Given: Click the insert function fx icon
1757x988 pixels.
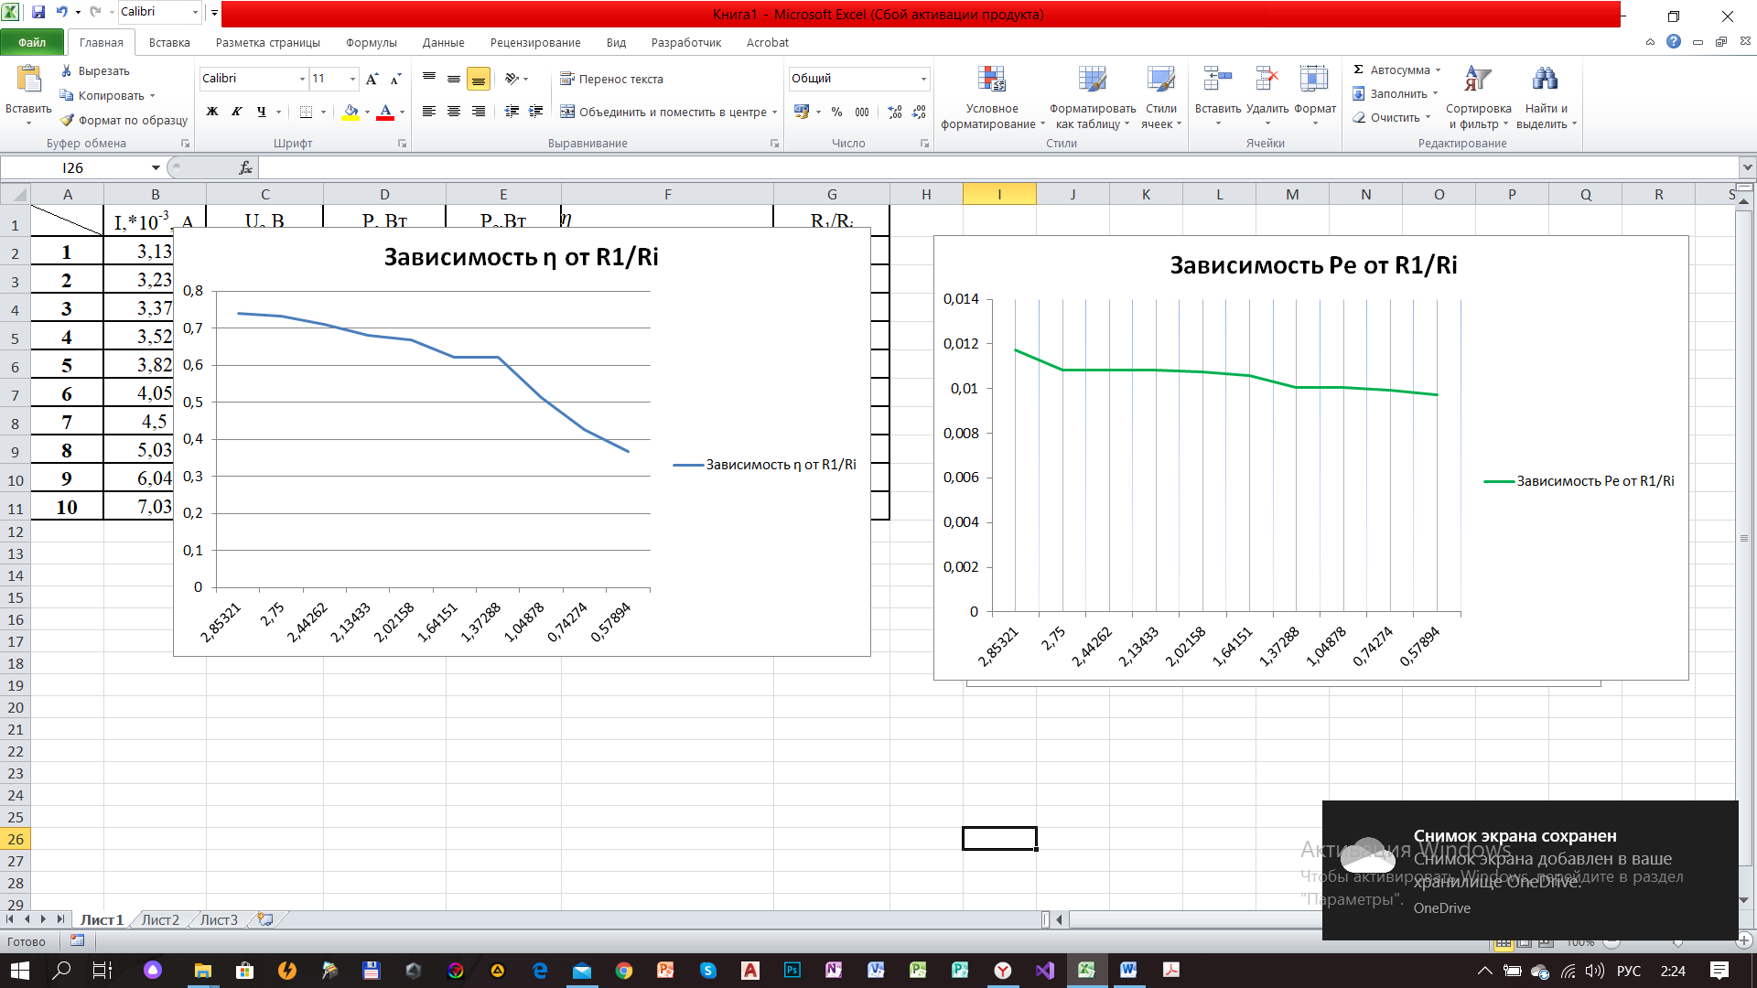Looking at the screenshot, I should pos(245,167).
